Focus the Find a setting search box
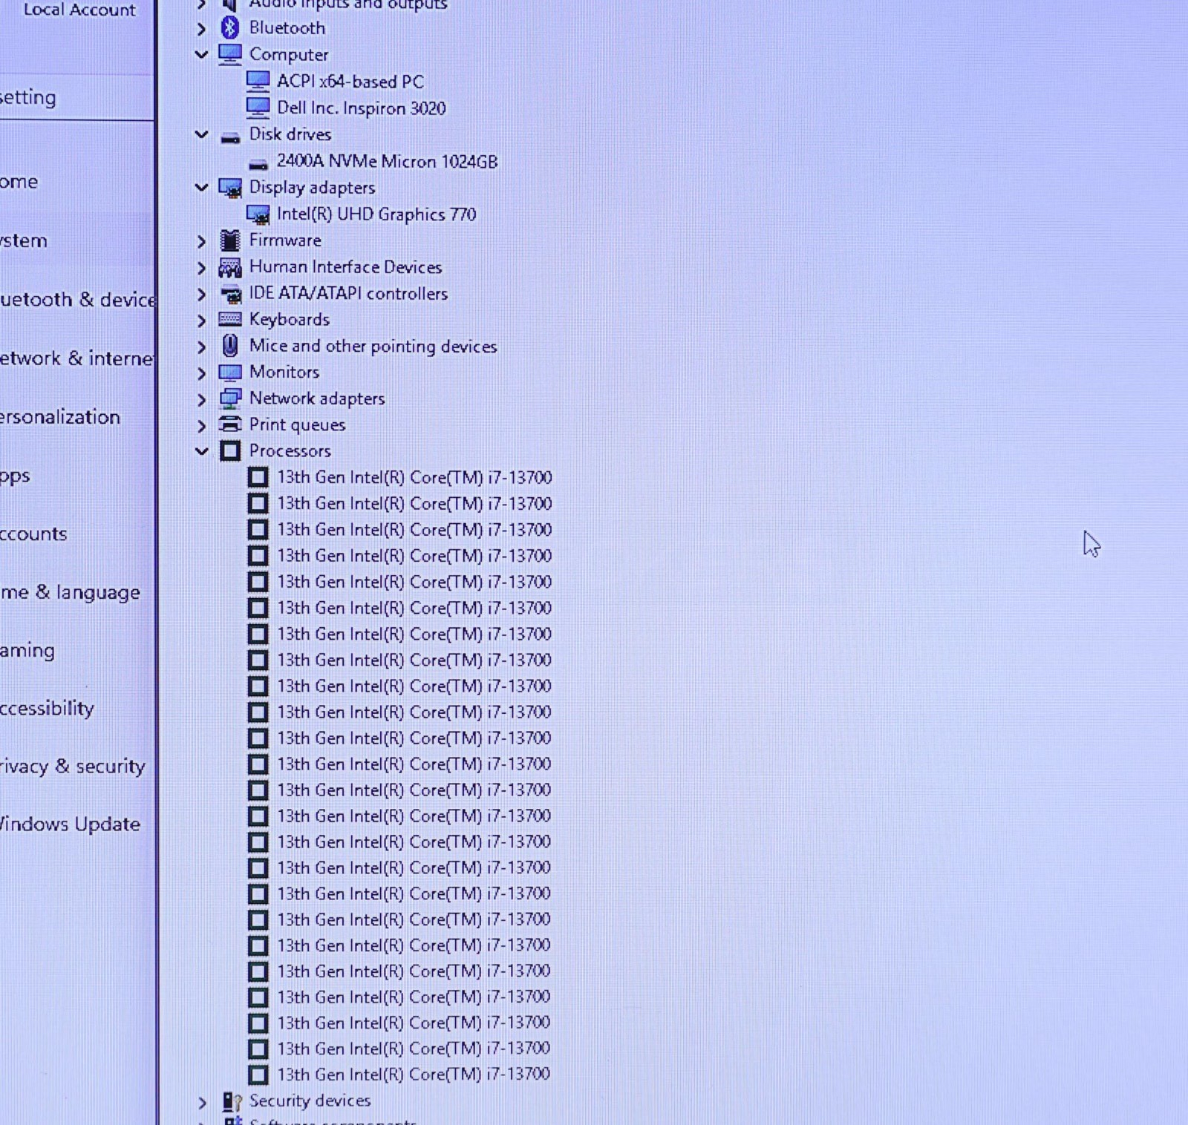 pos(77,98)
